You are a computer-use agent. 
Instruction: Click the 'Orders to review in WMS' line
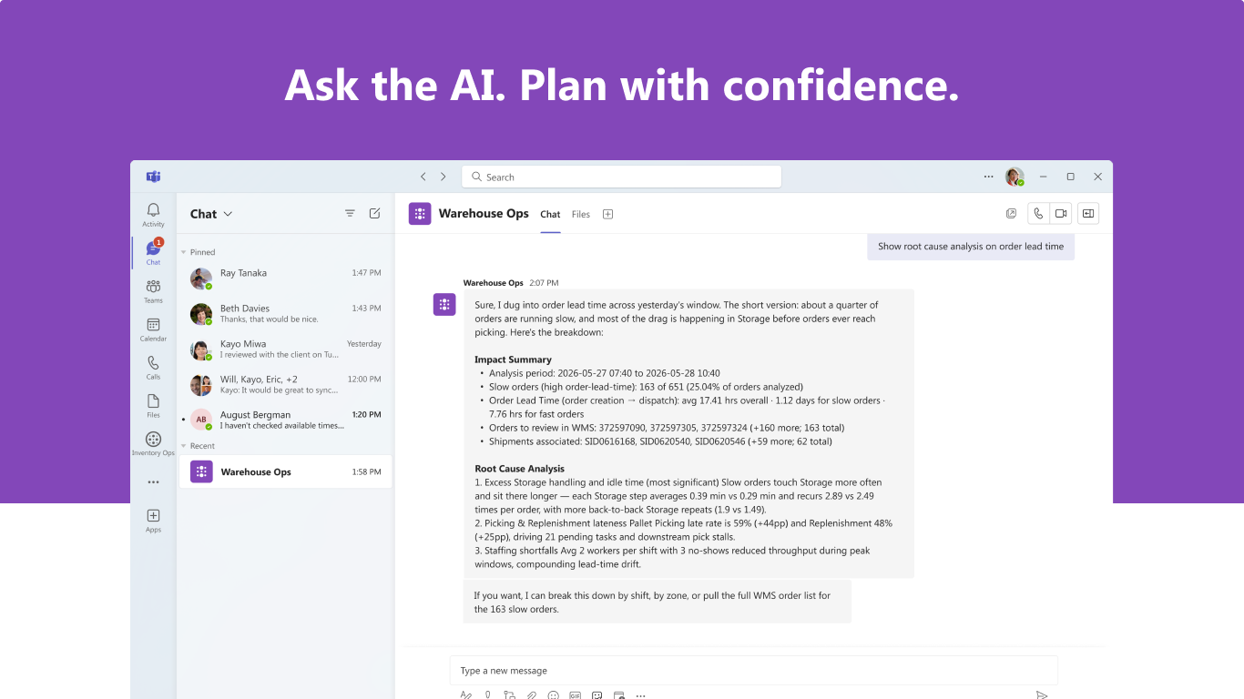[x=667, y=428]
